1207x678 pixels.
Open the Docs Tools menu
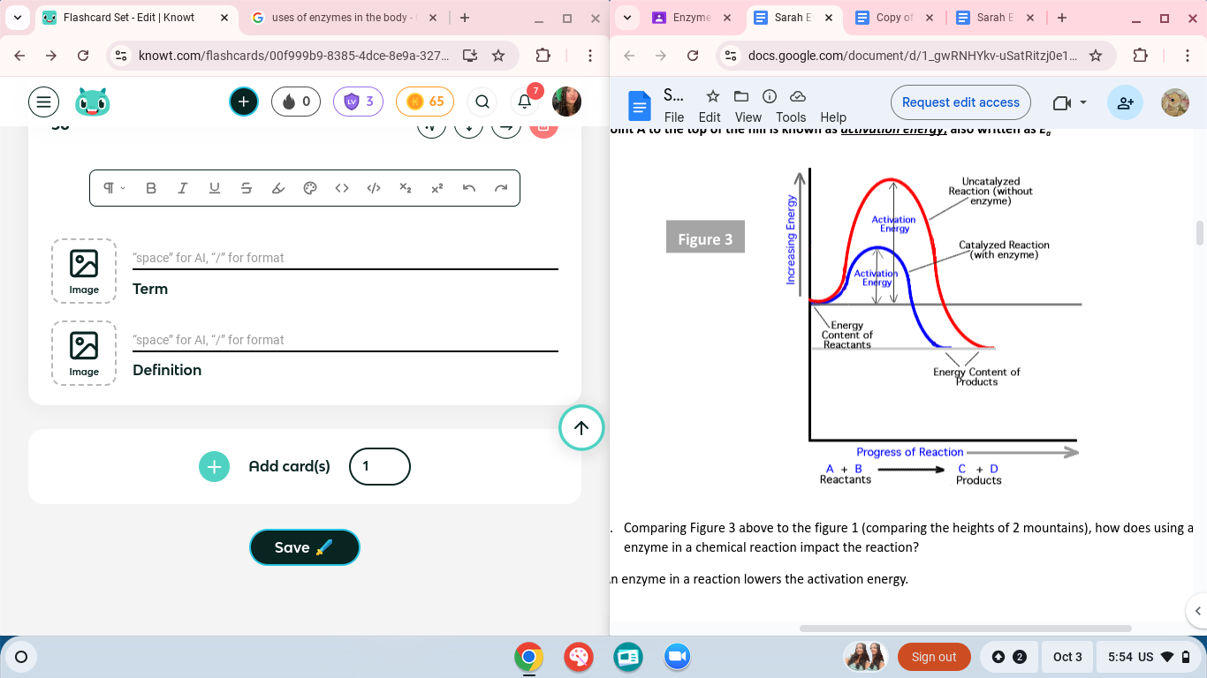(x=791, y=117)
